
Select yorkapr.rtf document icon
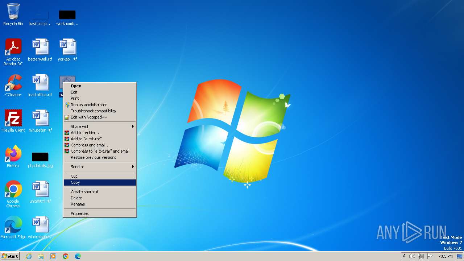point(67,50)
